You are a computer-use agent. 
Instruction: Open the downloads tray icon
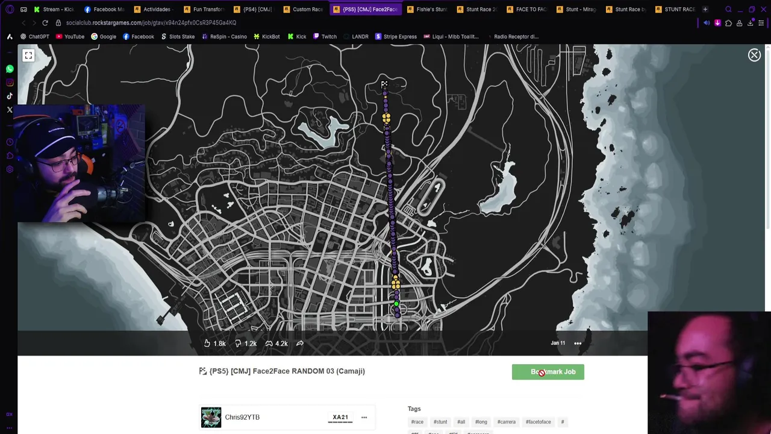tap(751, 23)
